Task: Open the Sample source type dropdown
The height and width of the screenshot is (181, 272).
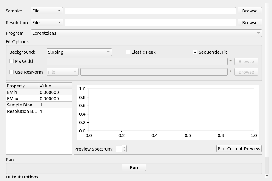Action: (47, 11)
